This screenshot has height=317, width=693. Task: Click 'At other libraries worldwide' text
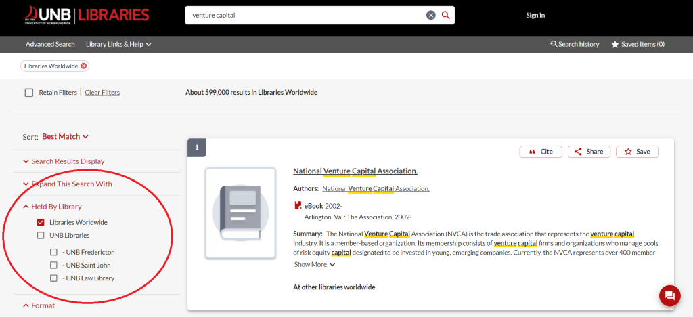point(334,287)
